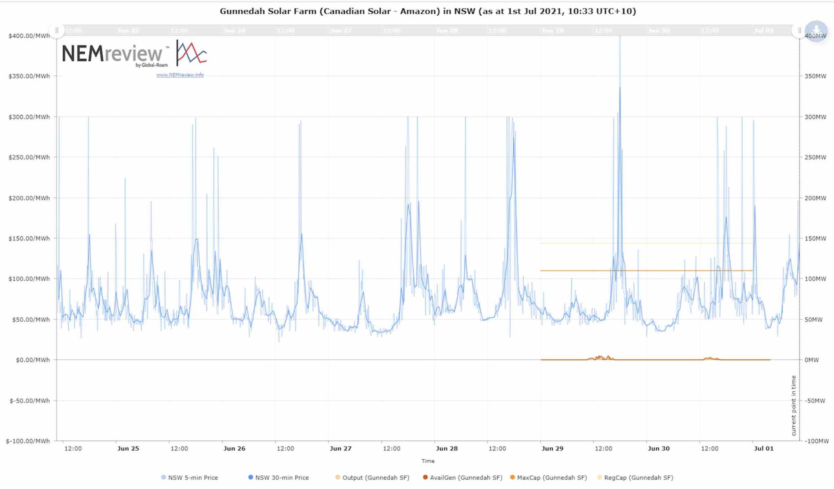This screenshot has height=489, width=834.
Task: Hide the AvailGen (Gunnedah SF) series
Action: pyautogui.click(x=466, y=478)
